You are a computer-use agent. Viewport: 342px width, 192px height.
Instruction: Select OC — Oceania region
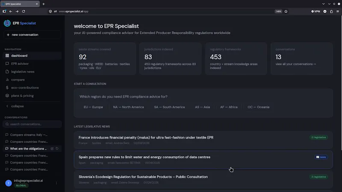click(x=258, y=107)
